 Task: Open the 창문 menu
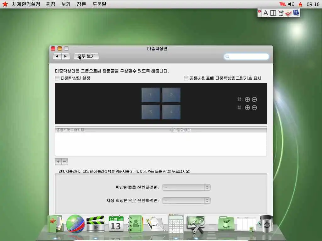[81, 4]
